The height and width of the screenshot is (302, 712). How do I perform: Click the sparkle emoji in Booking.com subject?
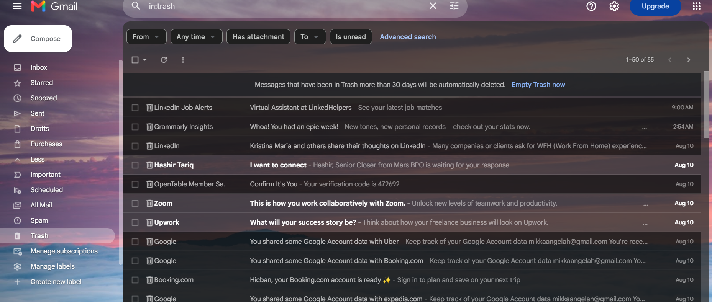(x=387, y=280)
